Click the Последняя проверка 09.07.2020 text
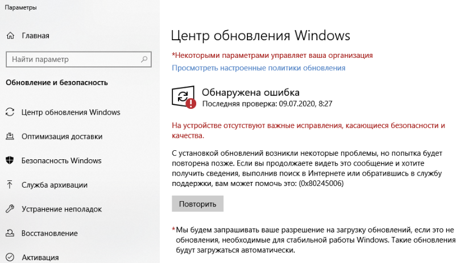 pos(267,104)
